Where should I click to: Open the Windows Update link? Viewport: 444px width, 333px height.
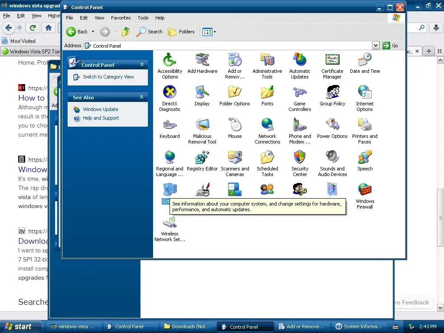(x=101, y=109)
